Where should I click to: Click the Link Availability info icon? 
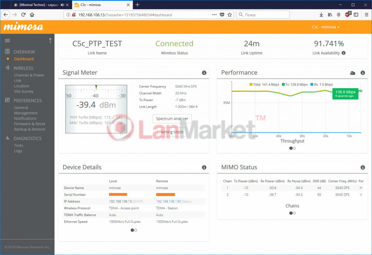click(x=343, y=53)
